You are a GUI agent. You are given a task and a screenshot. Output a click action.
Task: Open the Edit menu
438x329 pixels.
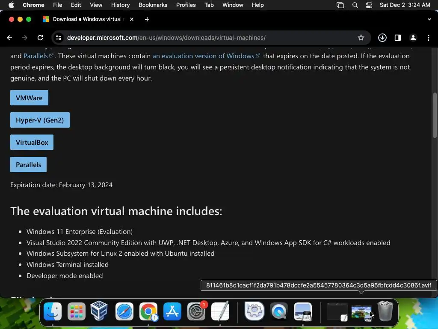click(x=76, y=5)
